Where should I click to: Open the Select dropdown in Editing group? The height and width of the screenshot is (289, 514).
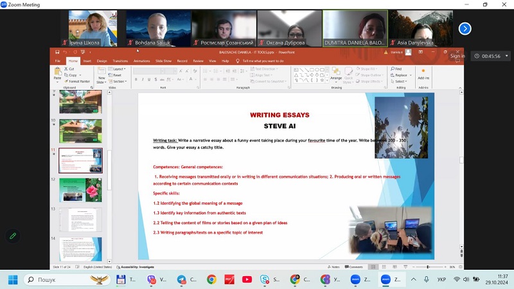pyautogui.click(x=399, y=82)
